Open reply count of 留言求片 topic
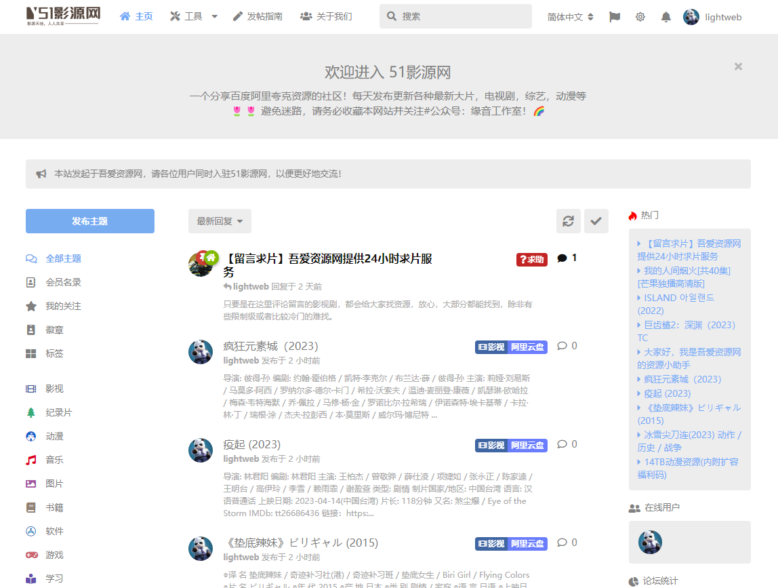Viewport: 778px width, 588px height. (567, 258)
